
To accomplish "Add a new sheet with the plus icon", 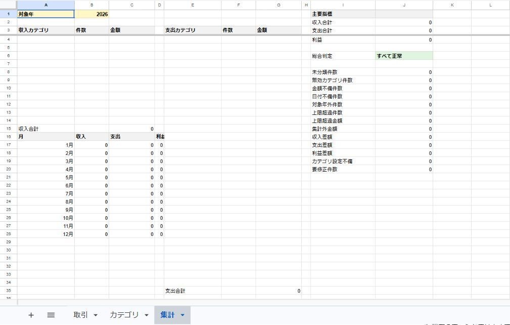I will (31, 315).
